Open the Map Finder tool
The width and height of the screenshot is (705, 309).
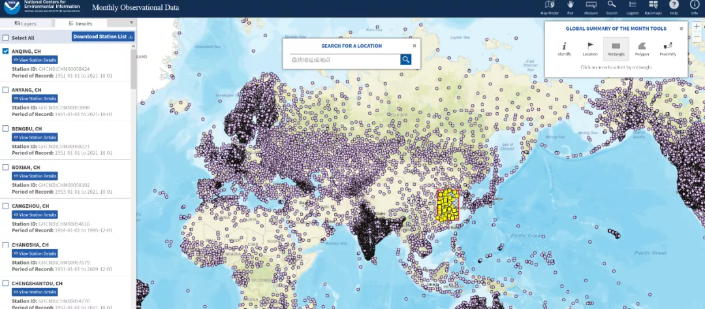(x=549, y=8)
